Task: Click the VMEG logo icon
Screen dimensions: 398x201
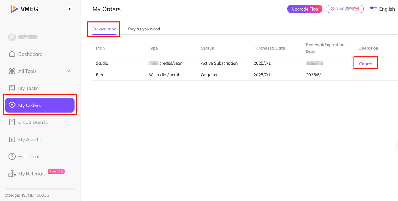Action: (x=14, y=9)
